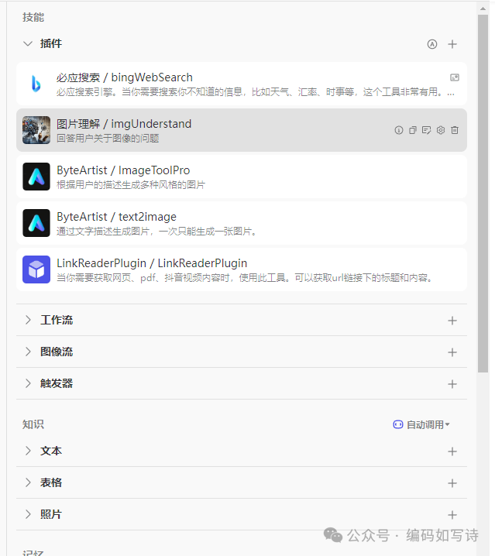Add photo knowledge via 照片 plus
The height and width of the screenshot is (556, 495).
(x=452, y=515)
